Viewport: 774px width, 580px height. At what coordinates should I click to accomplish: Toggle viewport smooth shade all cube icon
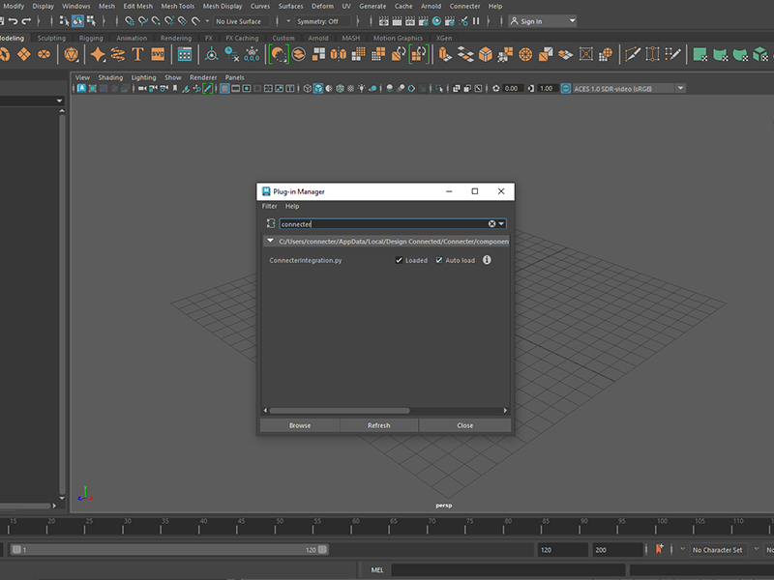(318, 88)
